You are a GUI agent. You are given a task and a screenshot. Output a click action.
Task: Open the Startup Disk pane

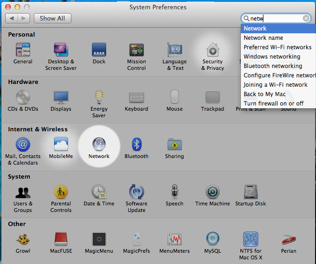pos(251,195)
